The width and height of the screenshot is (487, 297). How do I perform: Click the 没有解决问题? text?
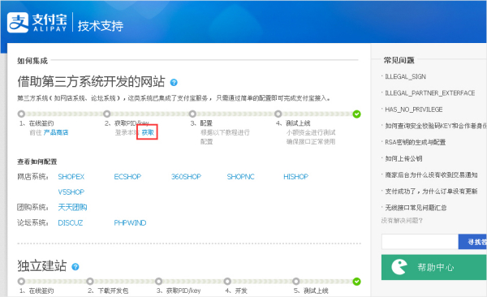tap(402, 221)
